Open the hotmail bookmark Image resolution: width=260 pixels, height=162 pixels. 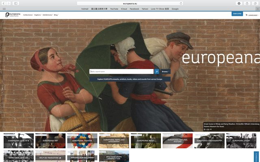pyautogui.click(x=85, y=9)
